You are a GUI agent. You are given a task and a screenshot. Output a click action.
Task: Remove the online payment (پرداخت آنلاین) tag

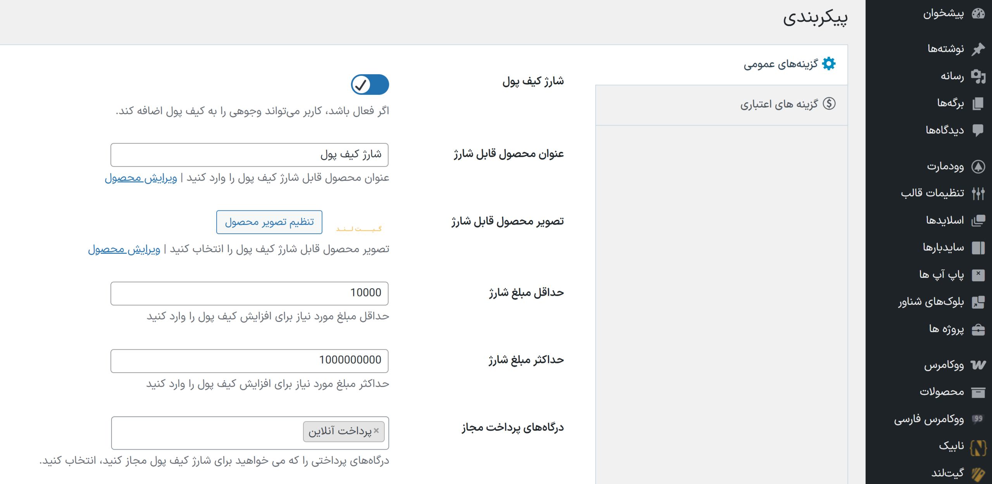click(x=376, y=431)
